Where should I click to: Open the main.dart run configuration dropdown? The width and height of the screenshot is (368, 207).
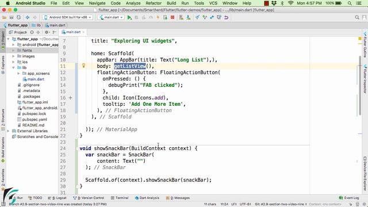111,17
